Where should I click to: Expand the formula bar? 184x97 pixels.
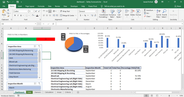coord(182,24)
